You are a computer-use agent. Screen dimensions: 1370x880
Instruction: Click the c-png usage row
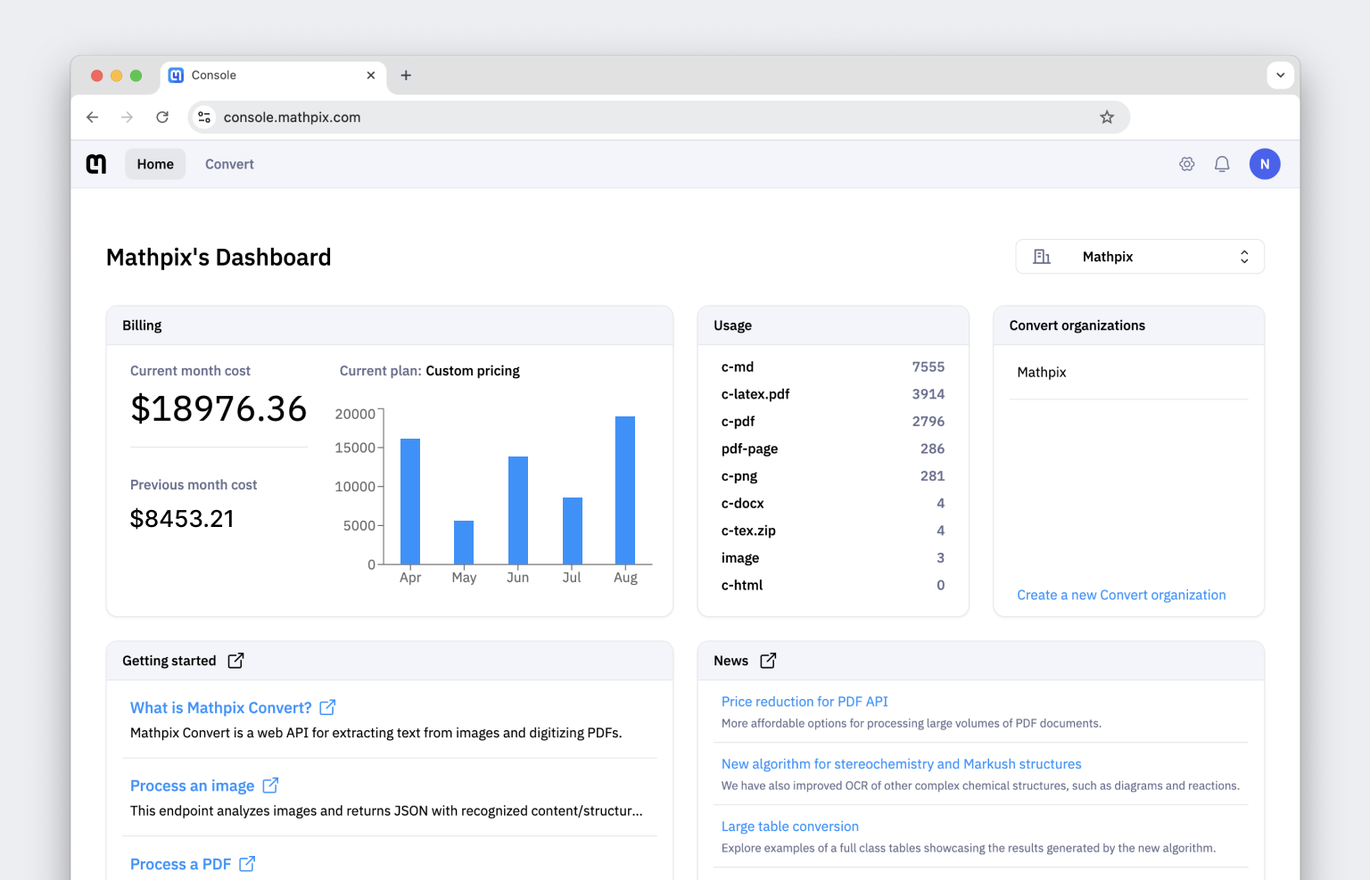coord(833,476)
